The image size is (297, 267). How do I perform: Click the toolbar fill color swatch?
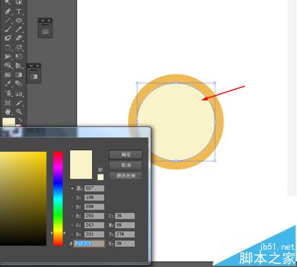[9, 122]
